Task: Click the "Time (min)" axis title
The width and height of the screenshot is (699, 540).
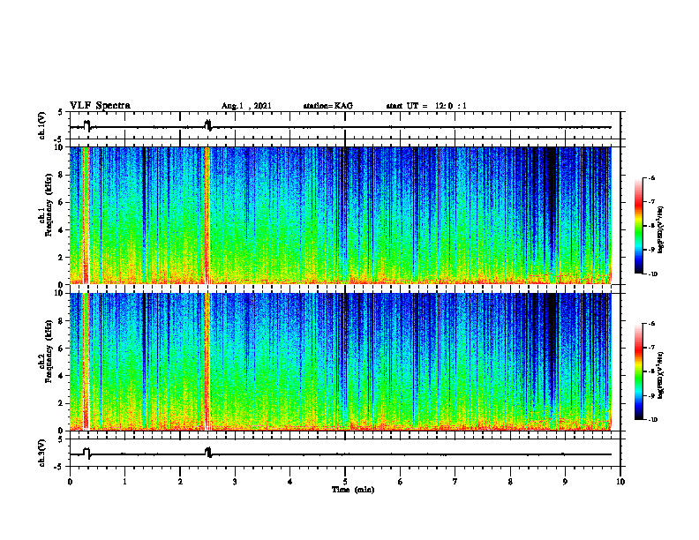Action: coord(353,490)
